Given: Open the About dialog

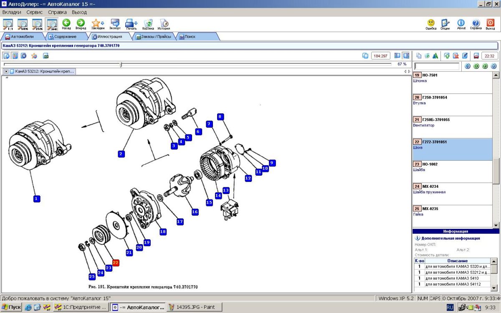Looking at the screenshot, I should 461,25.
